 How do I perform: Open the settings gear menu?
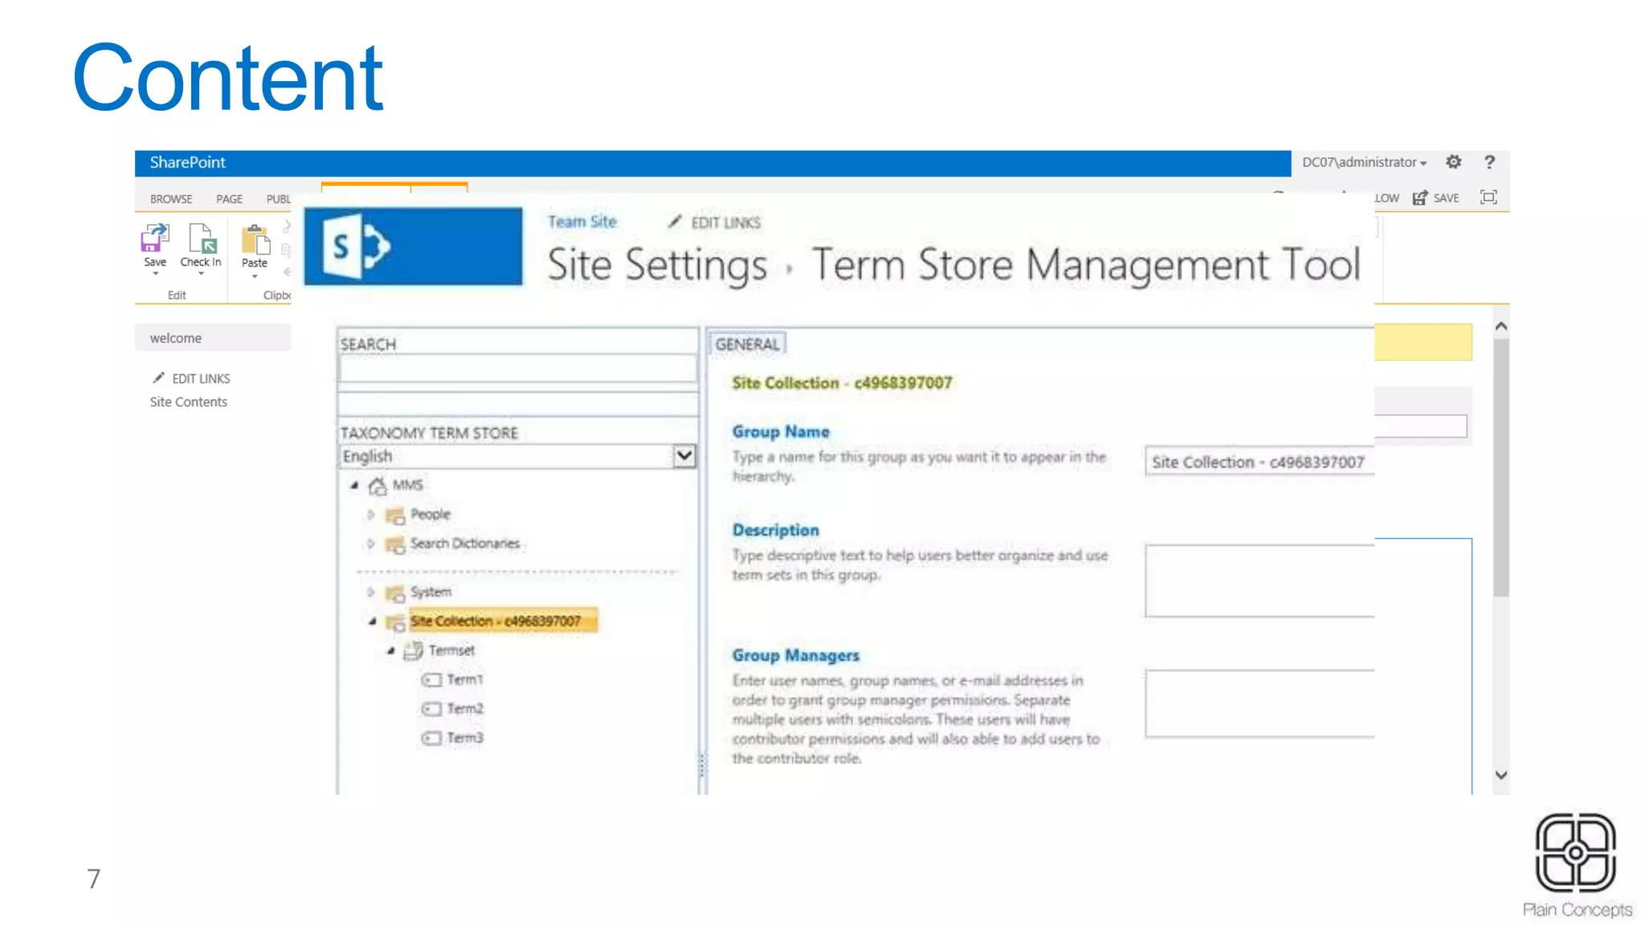point(1454,162)
